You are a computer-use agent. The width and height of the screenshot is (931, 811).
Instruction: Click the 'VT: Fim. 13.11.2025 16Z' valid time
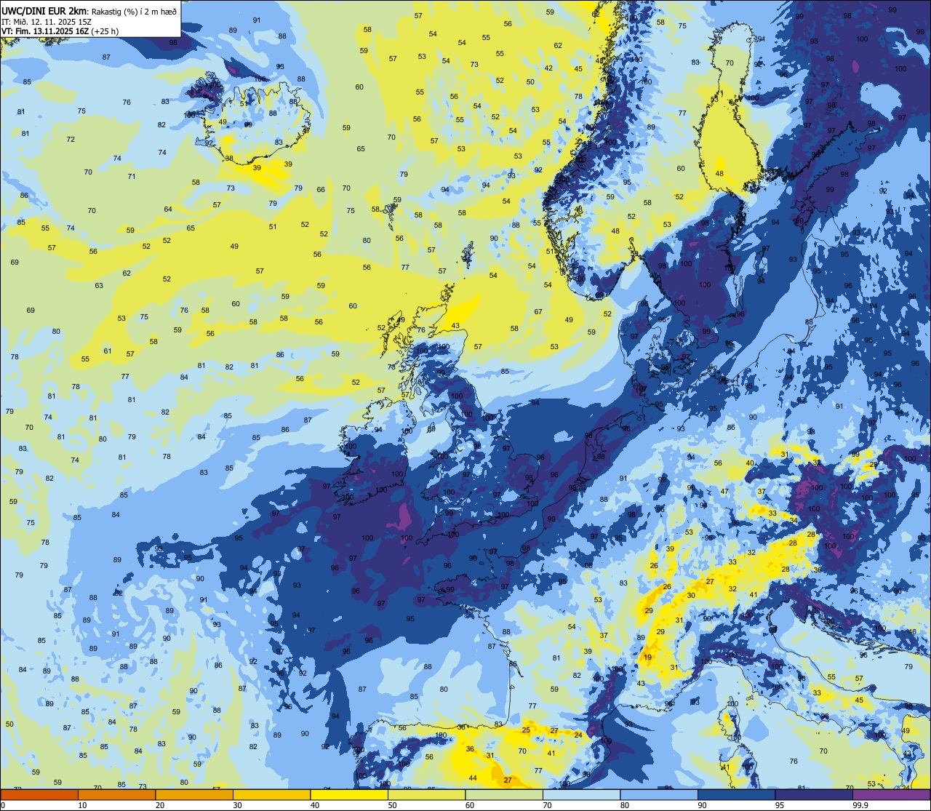(x=45, y=31)
